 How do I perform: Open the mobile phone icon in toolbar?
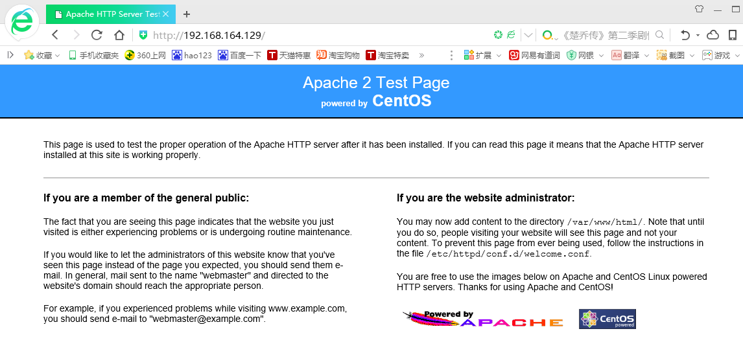pyautogui.click(x=733, y=35)
